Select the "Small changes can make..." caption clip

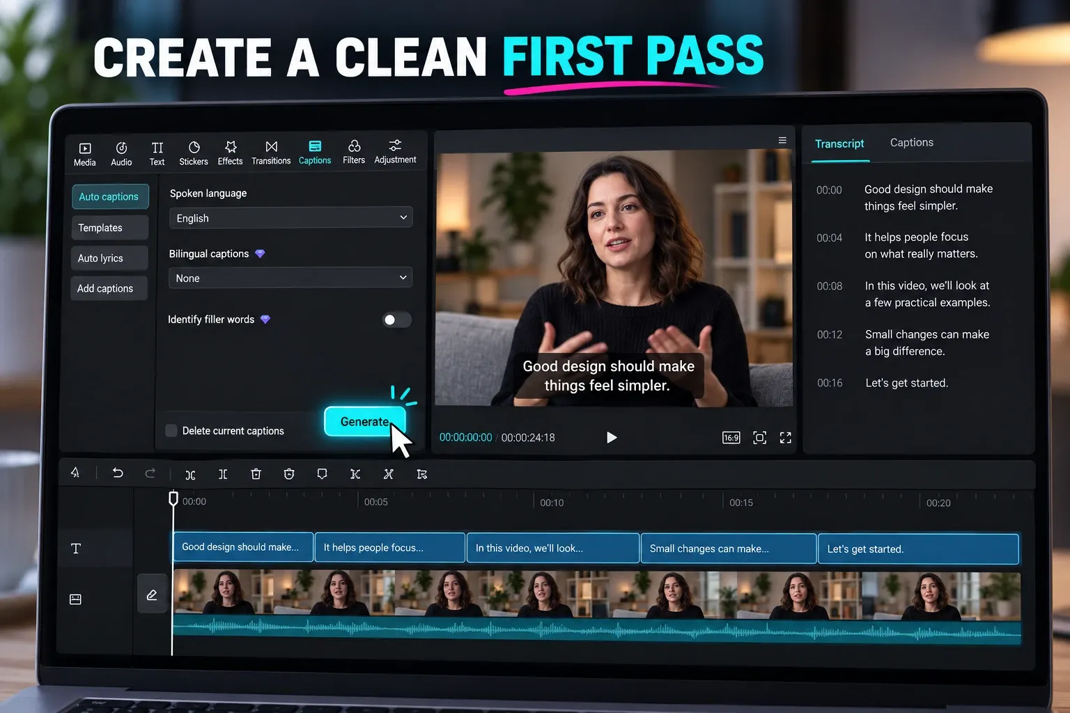(728, 549)
